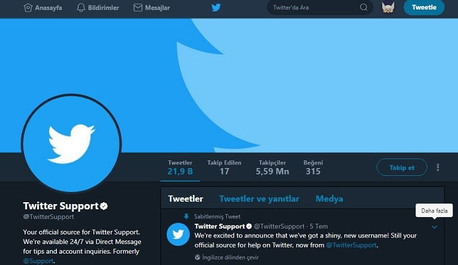Select the Tweetler timeline tab
This screenshot has height=265, width=458.
coord(186,199)
